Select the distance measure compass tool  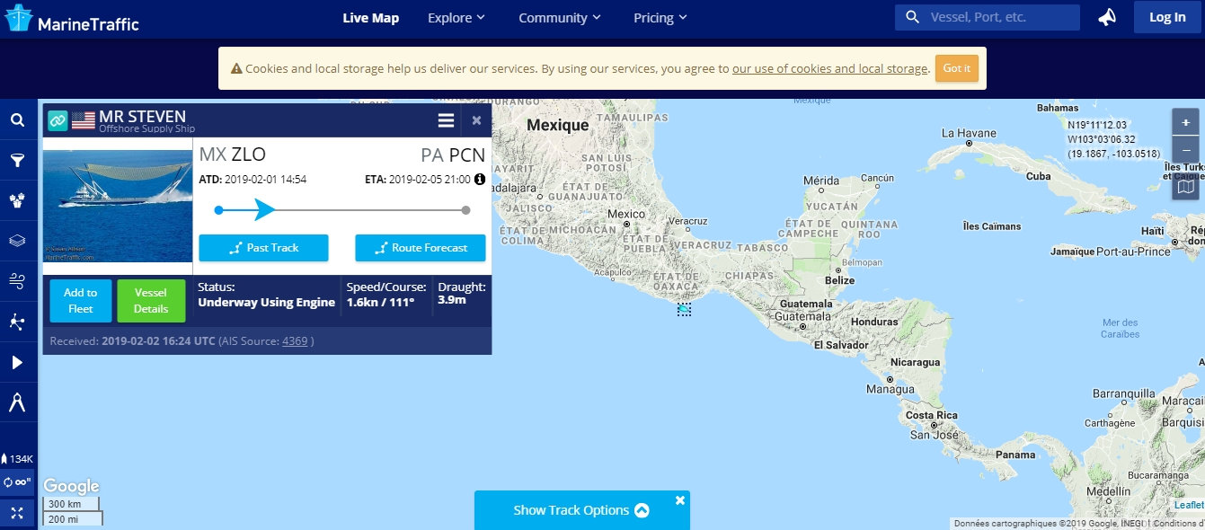pos(17,402)
